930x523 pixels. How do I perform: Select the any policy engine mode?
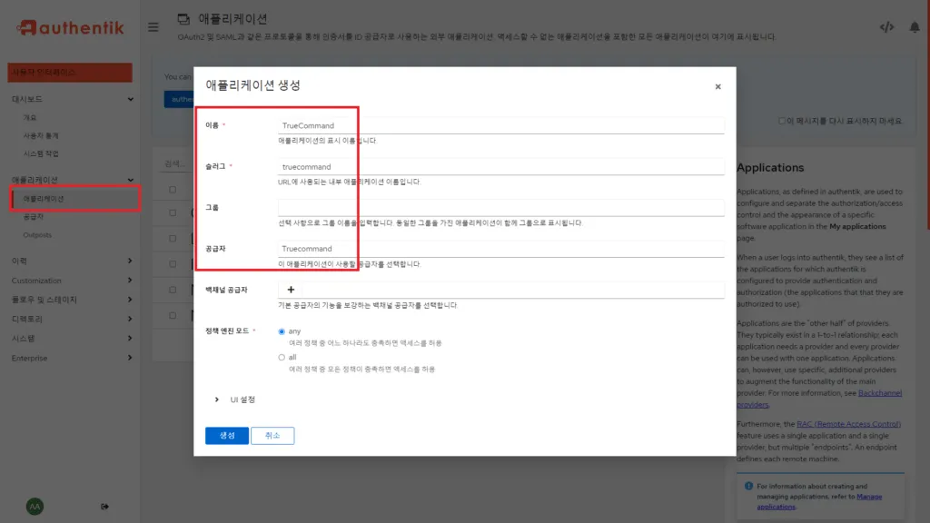282,331
